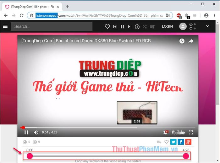Reload the browser page

22,15
